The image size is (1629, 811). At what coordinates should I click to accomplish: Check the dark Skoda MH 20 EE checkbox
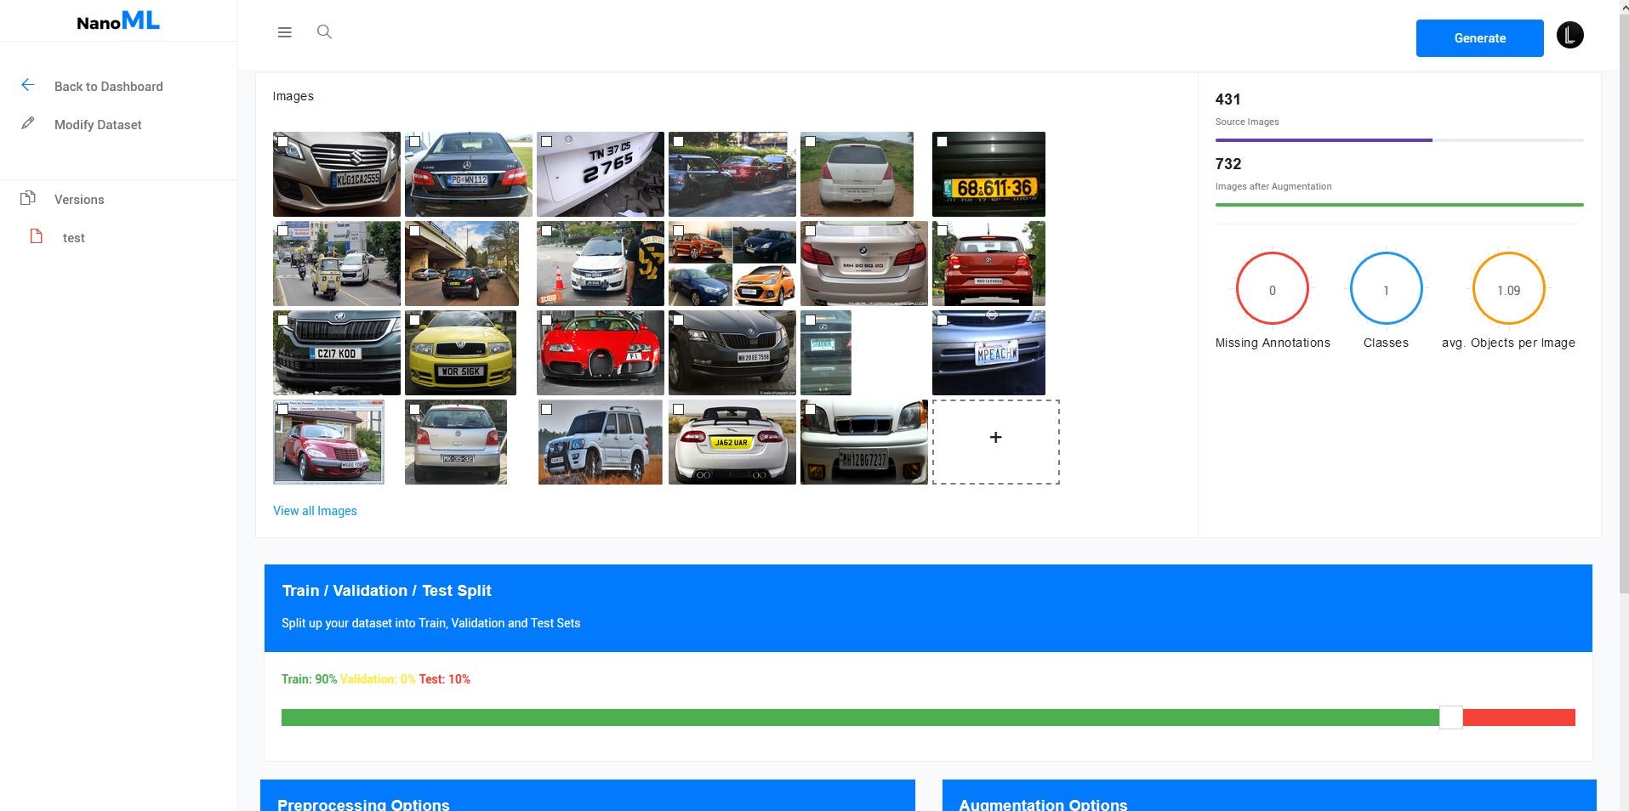click(x=678, y=320)
